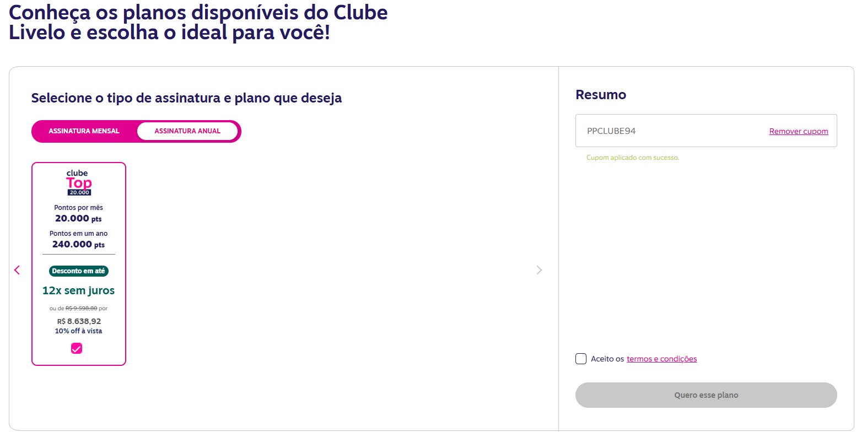Uncheck the pink plan selection checkmark

pyautogui.click(x=77, y=348)
